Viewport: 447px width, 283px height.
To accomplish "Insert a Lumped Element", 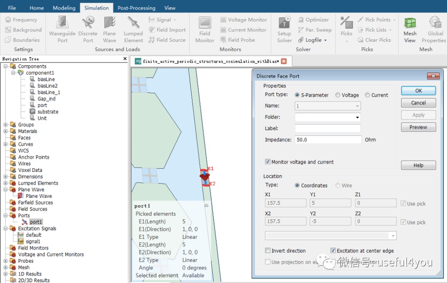I will (133, 30).
